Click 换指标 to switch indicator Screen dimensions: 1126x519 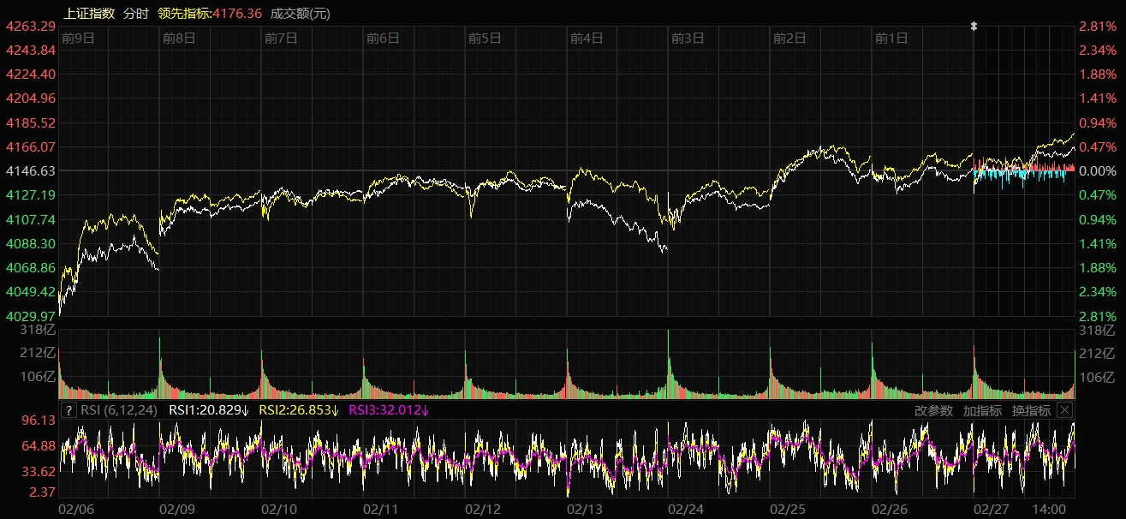point(1031,410)
